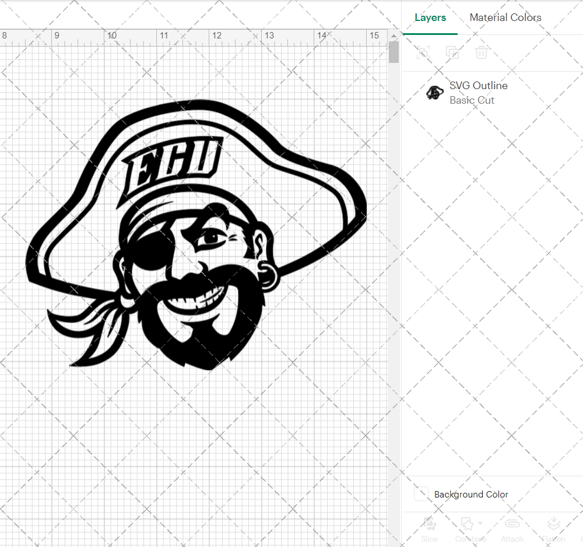Select the SVG Outline layer thumbnail
Screen dimensions: 583x547
pyautogui.click(x=434, y=93)
